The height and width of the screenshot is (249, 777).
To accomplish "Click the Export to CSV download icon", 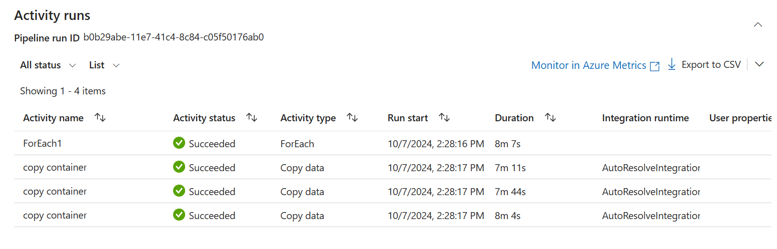I will click(x=671, y=65).
